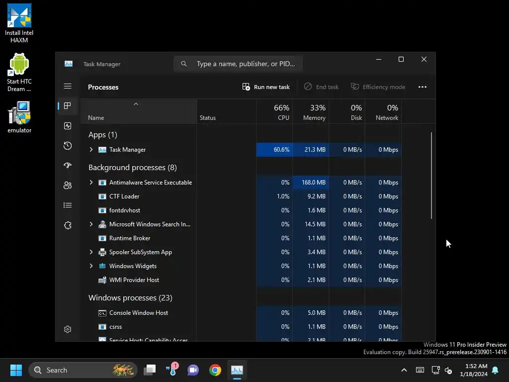Click the 168.0 MB memory cell

coord(311,182)
